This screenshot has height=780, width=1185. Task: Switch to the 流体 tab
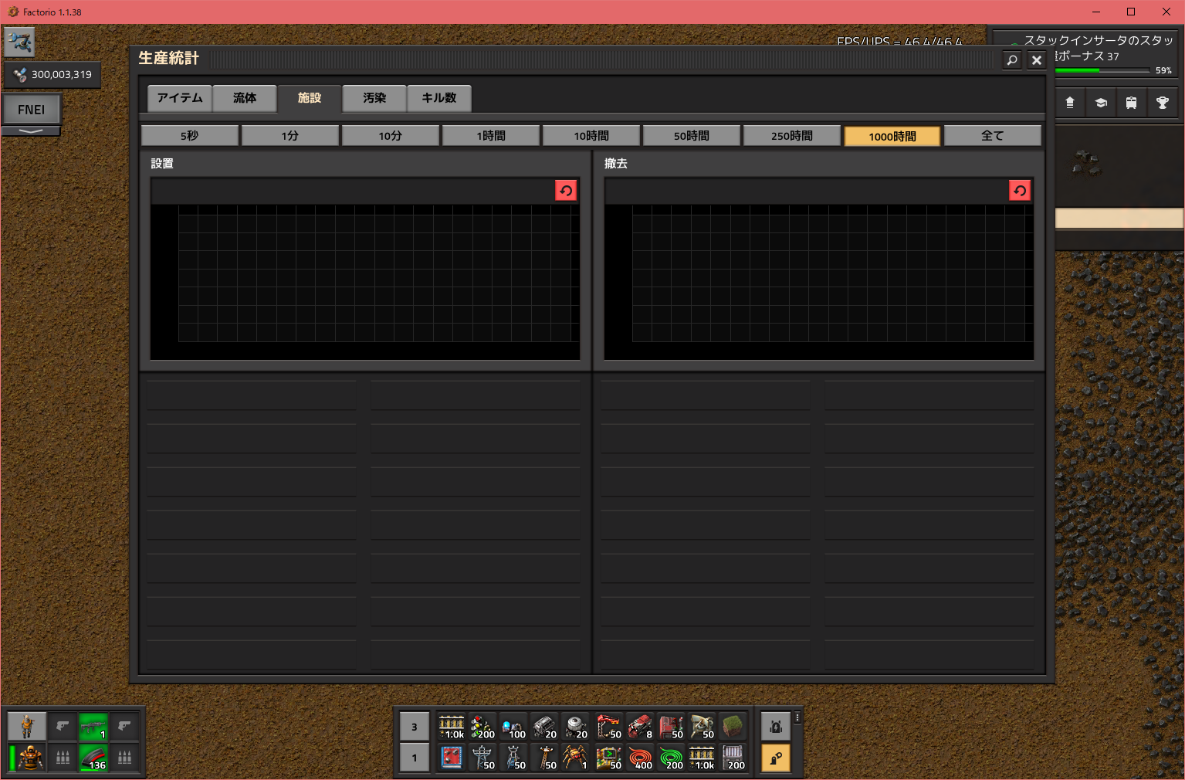tap(245, 98)
